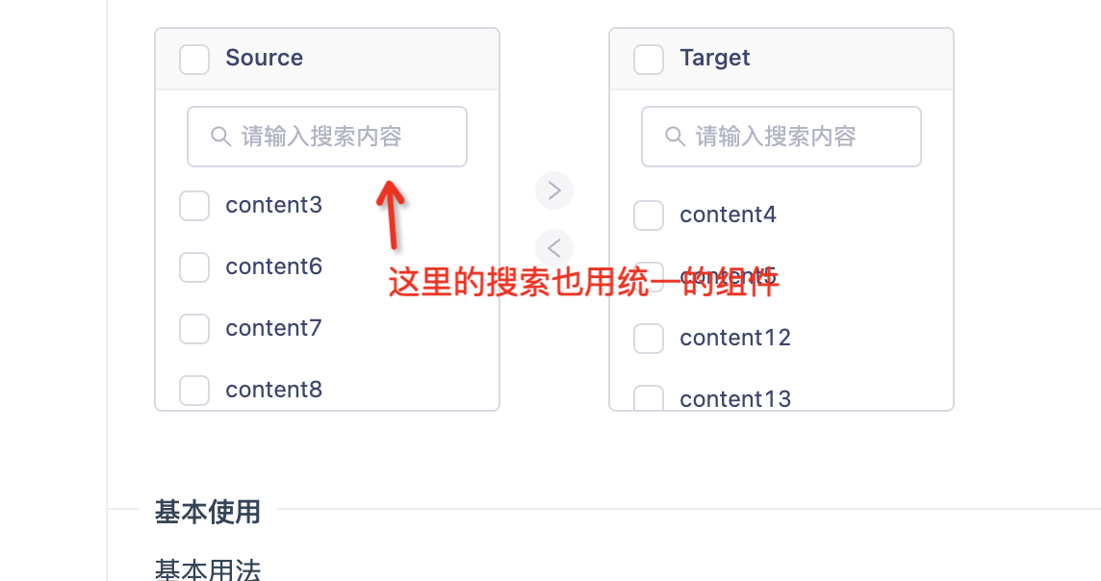Click the left-arrow transfer icon
Image resolution: width=1101 pixels, height=581 pixels.
click(x=554, y=248)
